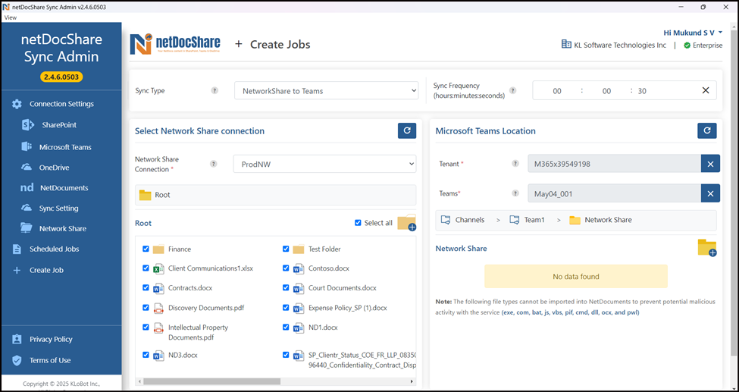
Task: Click the Excel icon of Client Communications1.xlsx
Action: [x=158, y=269]
